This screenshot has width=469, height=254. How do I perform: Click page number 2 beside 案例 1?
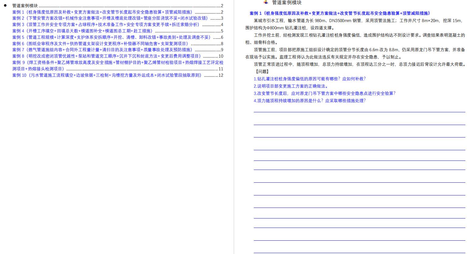click(x=222, y=12)
